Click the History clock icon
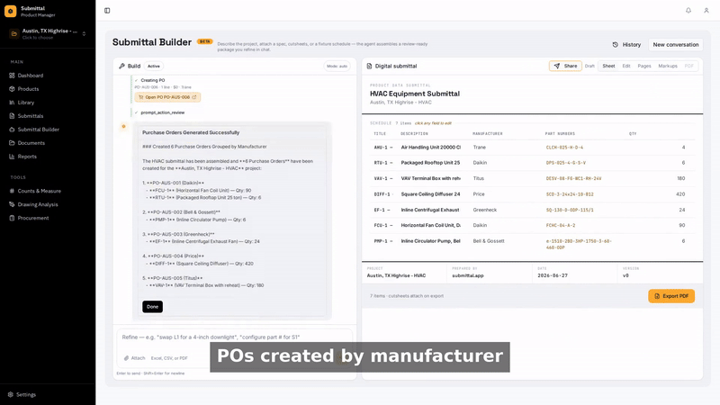The image size is (720, 405). pyautogui.click(x=616, y=44)
